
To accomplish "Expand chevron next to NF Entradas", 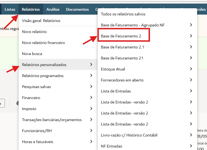I will click(x=191, y=146).
